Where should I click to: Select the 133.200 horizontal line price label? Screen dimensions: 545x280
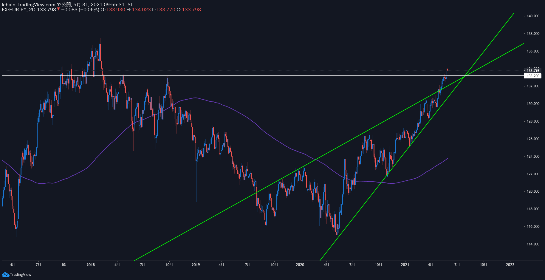pos(533,76)
